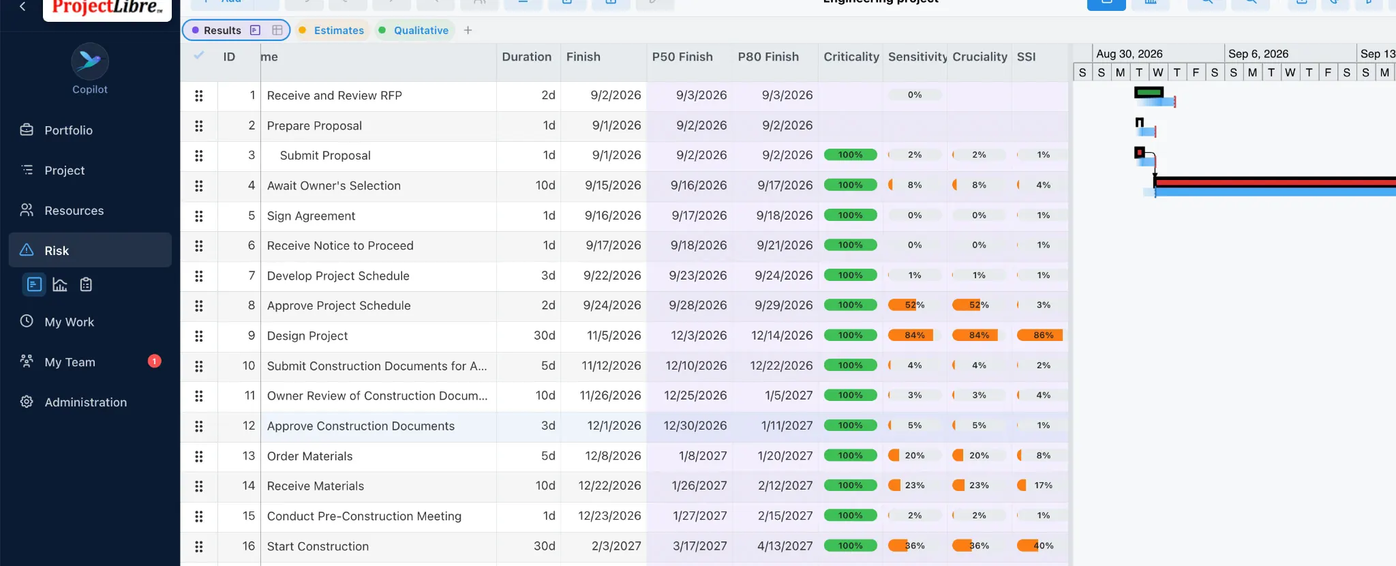Collapse the sidebar with the back arrow
The image size is (1396, 566).
[22, 6]
